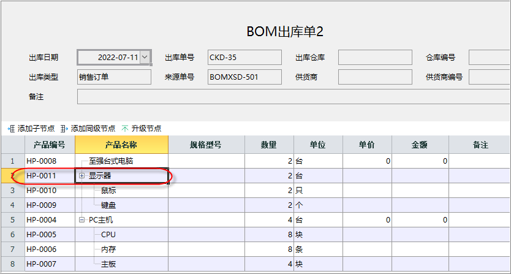Select the 至强台式电脑 tree item
The width and height of the screenshot is (511, 274).
coord(111,161)
